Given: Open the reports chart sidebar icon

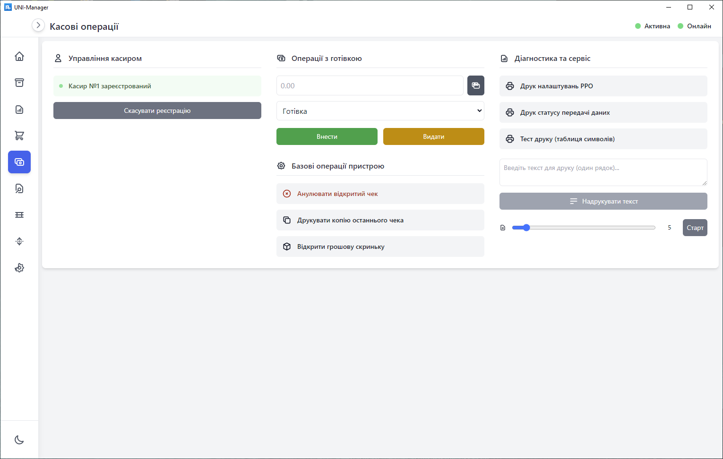Looking at the screenshot, I should [19, 109].
